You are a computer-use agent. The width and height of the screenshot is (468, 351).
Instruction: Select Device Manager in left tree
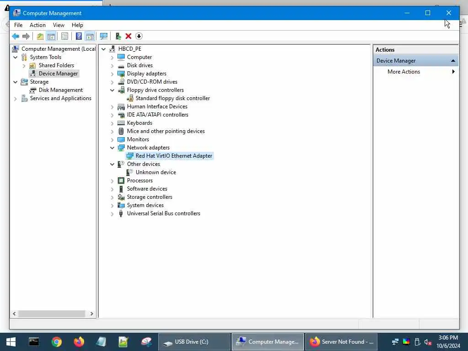point(58,74)
